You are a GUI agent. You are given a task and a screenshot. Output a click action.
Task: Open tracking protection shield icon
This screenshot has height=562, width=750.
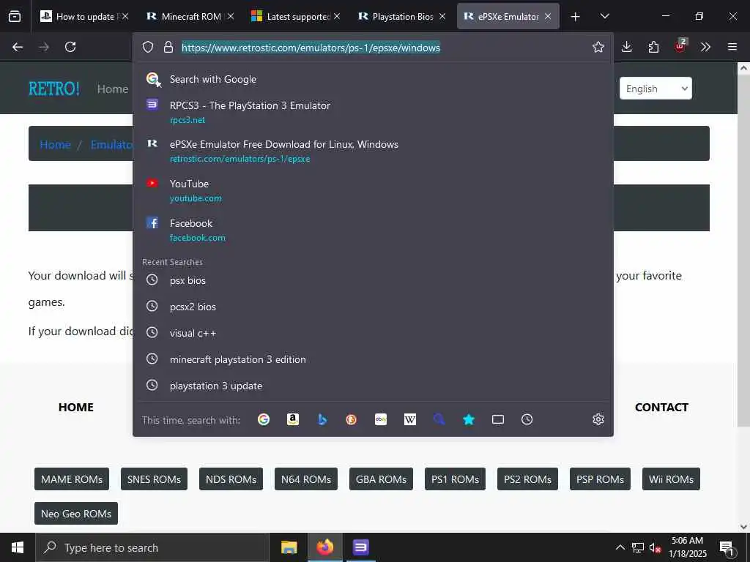(148, 47)
